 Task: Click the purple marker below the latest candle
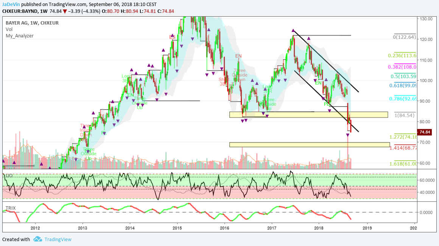click(348, 135)
